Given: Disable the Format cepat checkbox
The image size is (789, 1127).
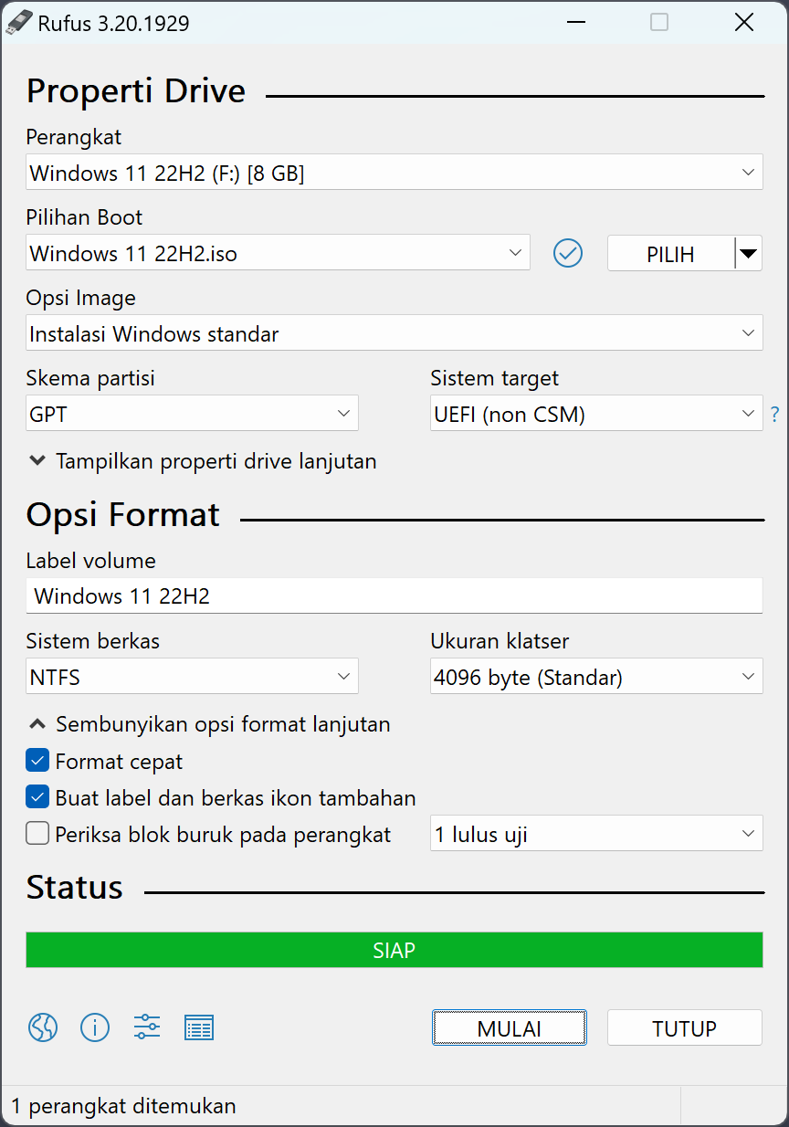Looking at the screenshot, I should tap(36, 760).
